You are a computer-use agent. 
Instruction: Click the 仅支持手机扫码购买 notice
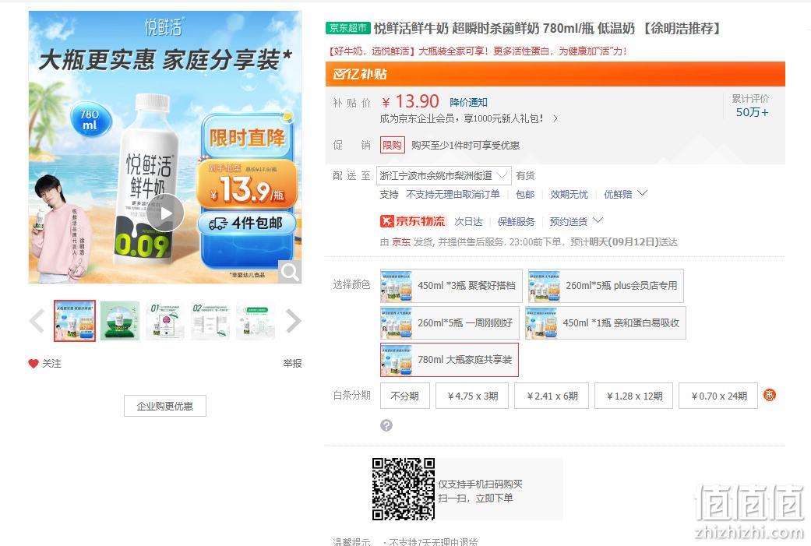coord(481,484)
